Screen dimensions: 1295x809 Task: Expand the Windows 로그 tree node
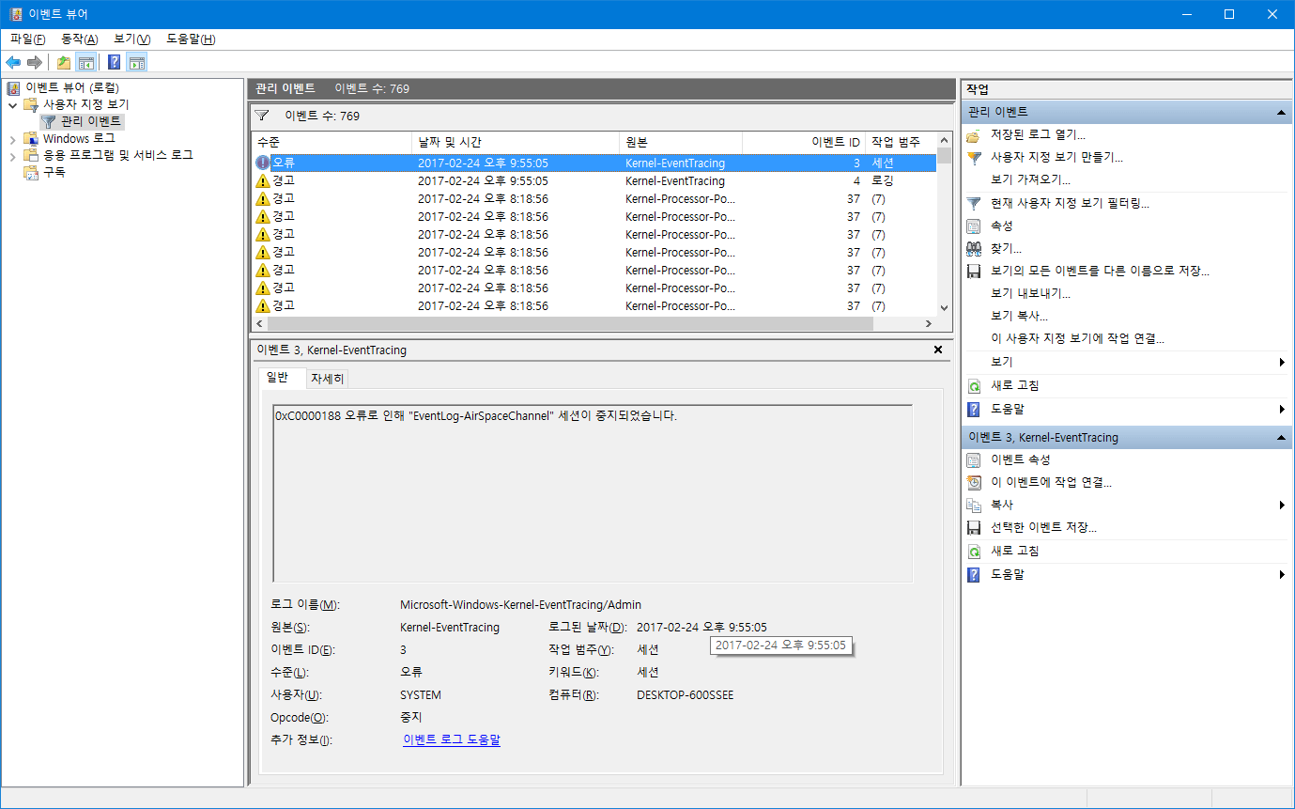pos(13,138)
